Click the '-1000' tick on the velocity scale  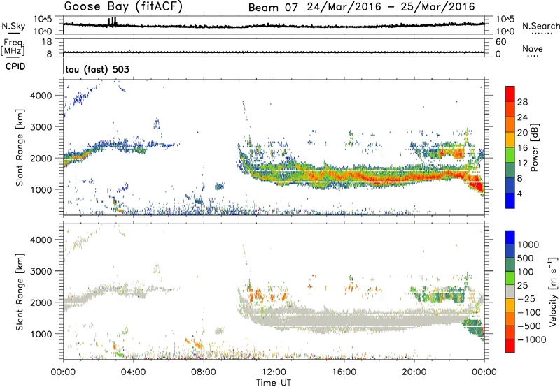[x=531, y=339]
